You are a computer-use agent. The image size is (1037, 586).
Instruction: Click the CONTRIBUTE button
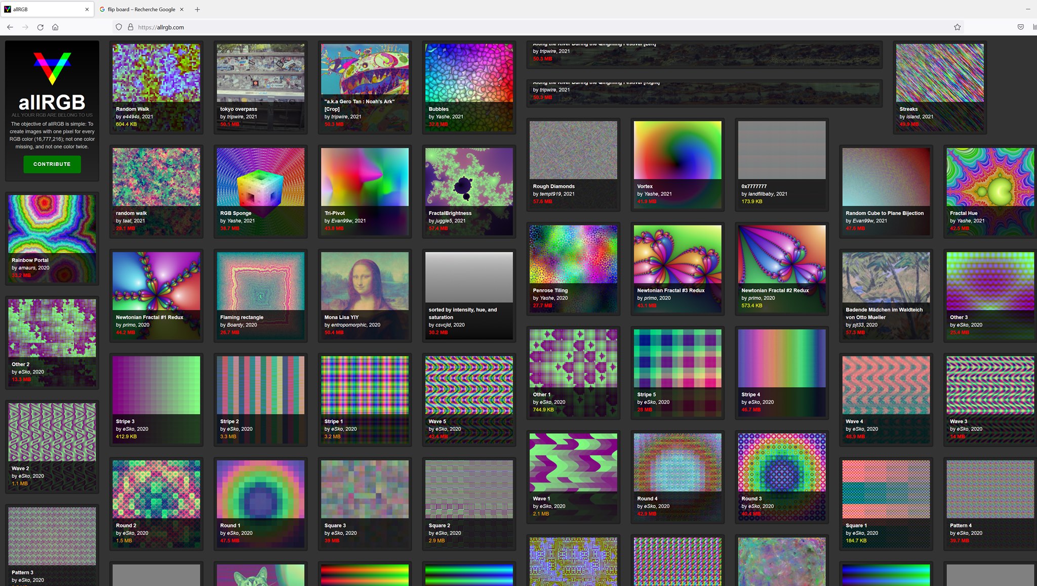(x=52, y=164)
